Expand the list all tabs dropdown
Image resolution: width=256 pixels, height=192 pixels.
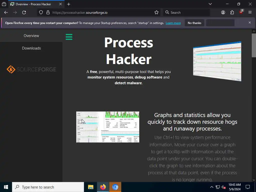tap(210, 4)
